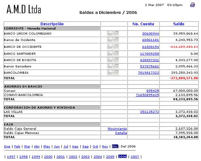Open Las Villas account 351135272

click(149, 112)
